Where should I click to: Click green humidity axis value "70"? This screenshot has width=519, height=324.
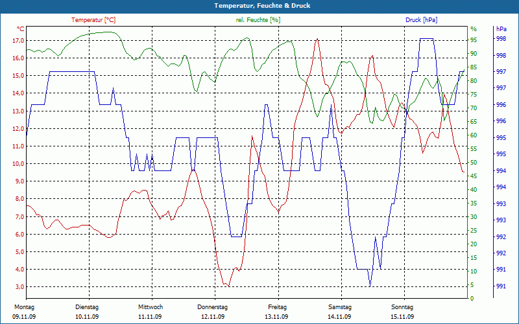474,108
